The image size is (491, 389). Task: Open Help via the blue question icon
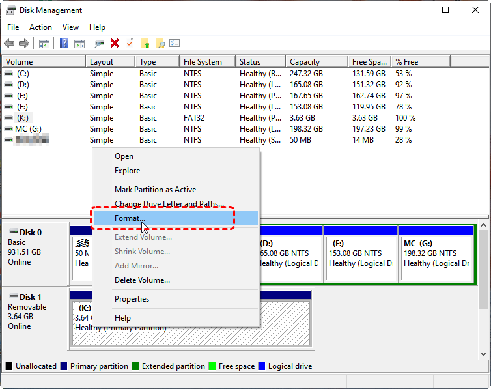(64, 43)
